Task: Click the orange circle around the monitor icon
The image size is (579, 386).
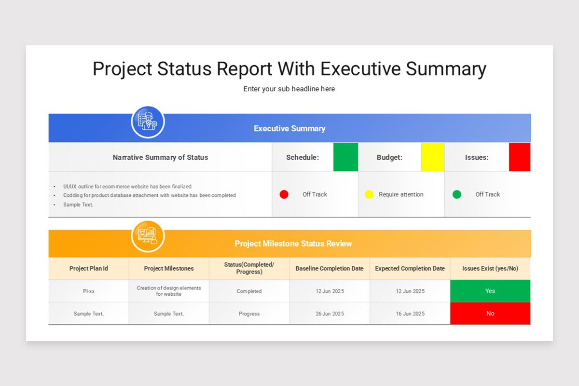Action: click(147, 235)
